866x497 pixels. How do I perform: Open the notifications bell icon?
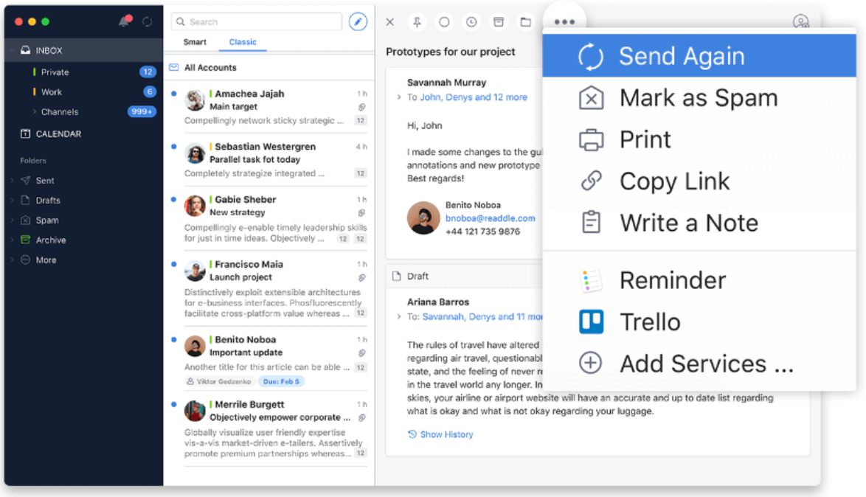coord(125,21)
